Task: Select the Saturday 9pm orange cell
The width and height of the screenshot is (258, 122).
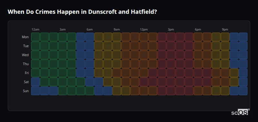Action: (225, 82)
